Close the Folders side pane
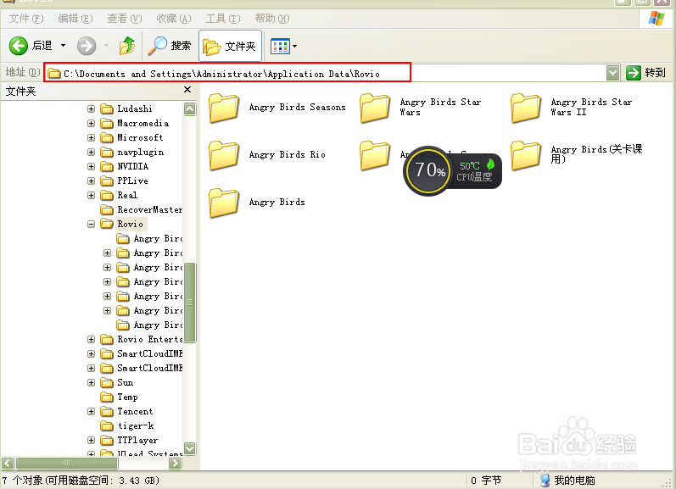Screen dimensions: 676x489 (187, 90)
